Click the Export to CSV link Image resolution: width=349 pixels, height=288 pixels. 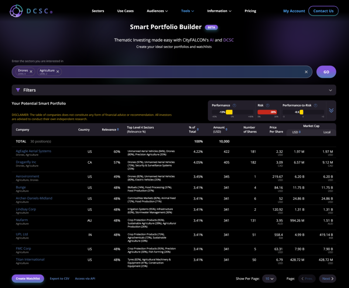pos(59,279)
